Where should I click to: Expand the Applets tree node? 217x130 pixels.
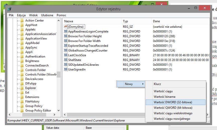coord(18,30)
